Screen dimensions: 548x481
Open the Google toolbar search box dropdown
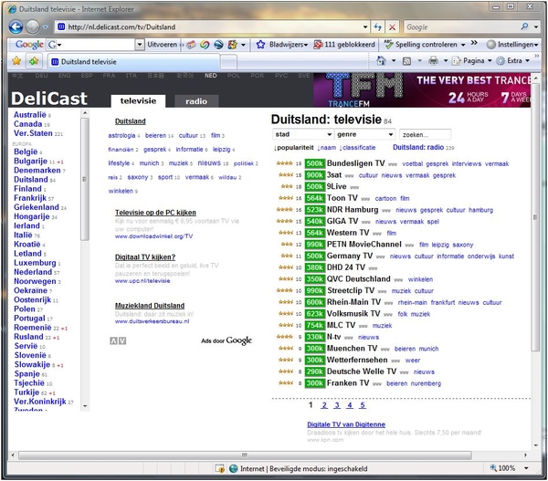coord(140,45)
